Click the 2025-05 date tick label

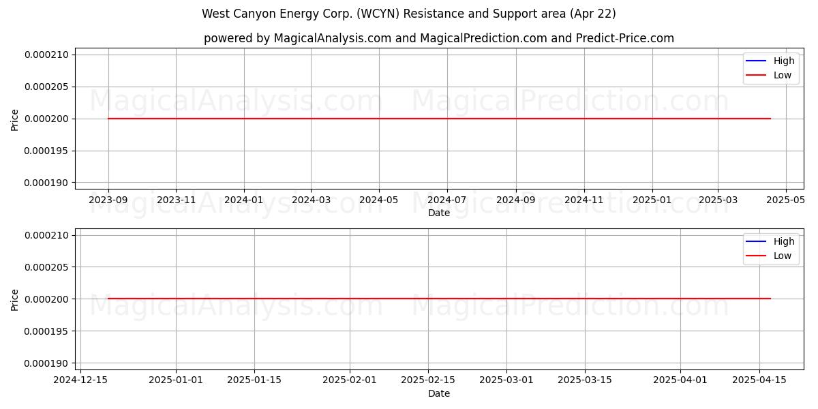[x=786, y=200]
